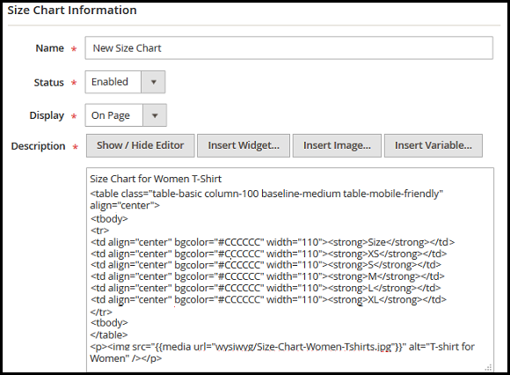Click the closing </table> tag line
This screenshot has height=375, width=510.
coord(109,335)
